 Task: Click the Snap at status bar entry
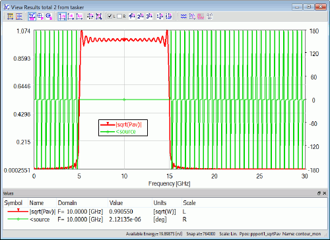(x=201, y=234)
